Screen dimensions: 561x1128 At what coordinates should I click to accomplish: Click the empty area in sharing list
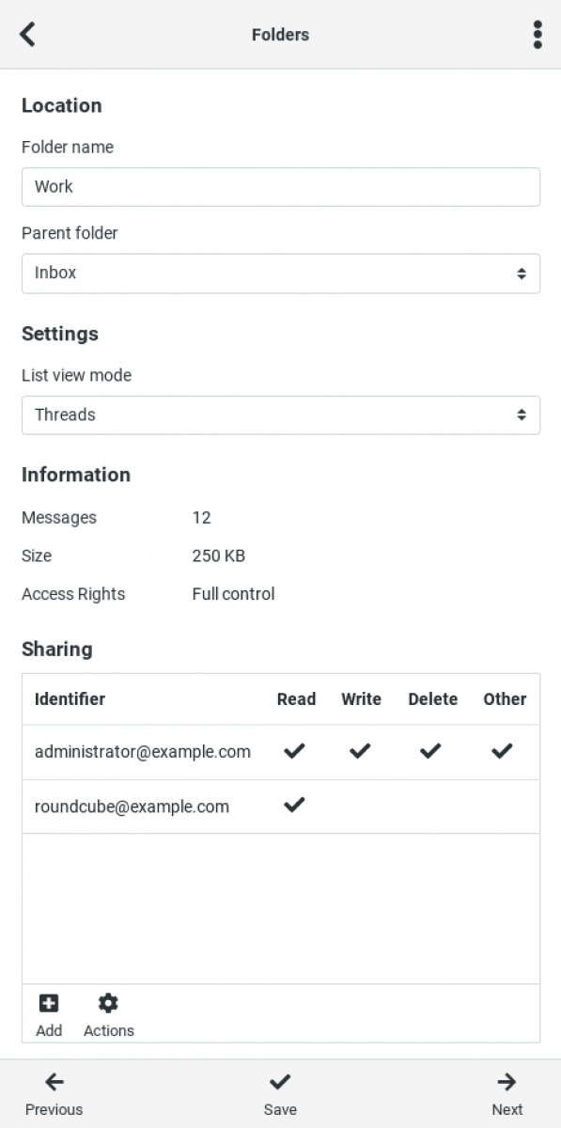point(281,909)
